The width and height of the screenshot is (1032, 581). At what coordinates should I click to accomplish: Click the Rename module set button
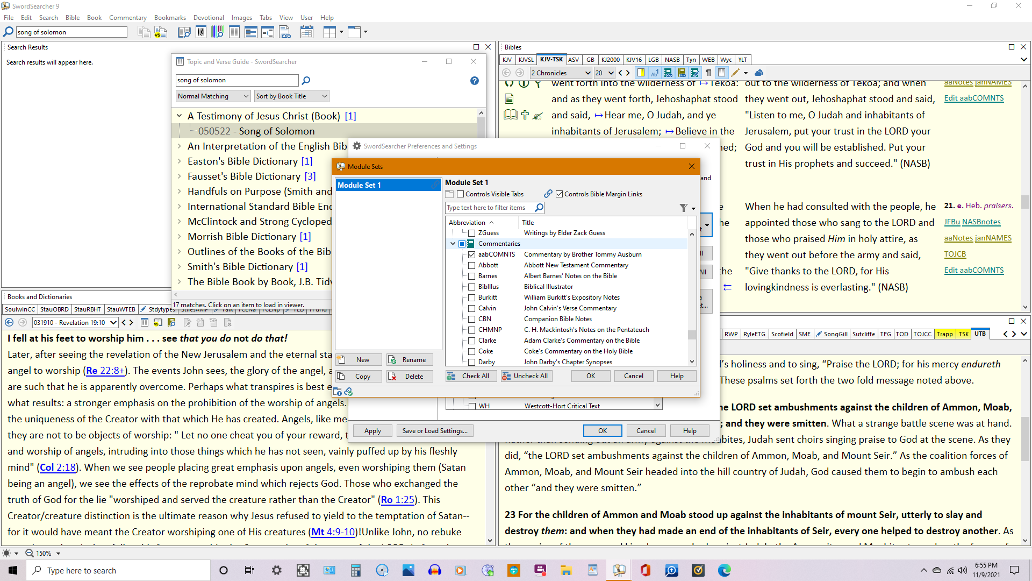[410, 360]
